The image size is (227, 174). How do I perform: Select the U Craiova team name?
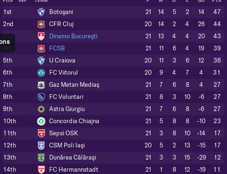click(62, 60)
